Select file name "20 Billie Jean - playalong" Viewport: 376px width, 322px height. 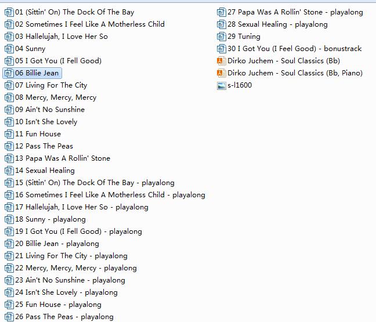click(x=57, y=244)
